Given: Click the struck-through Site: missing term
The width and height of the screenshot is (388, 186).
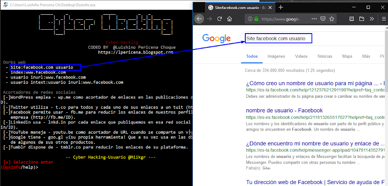Looking at the screenshot, I should [x=266, y=168].
